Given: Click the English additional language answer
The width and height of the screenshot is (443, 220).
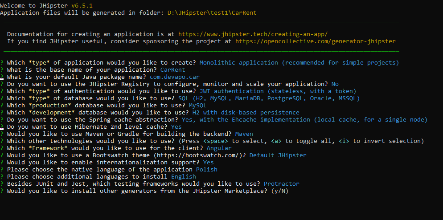Looking at the screenshot, I should coord(183,177).
